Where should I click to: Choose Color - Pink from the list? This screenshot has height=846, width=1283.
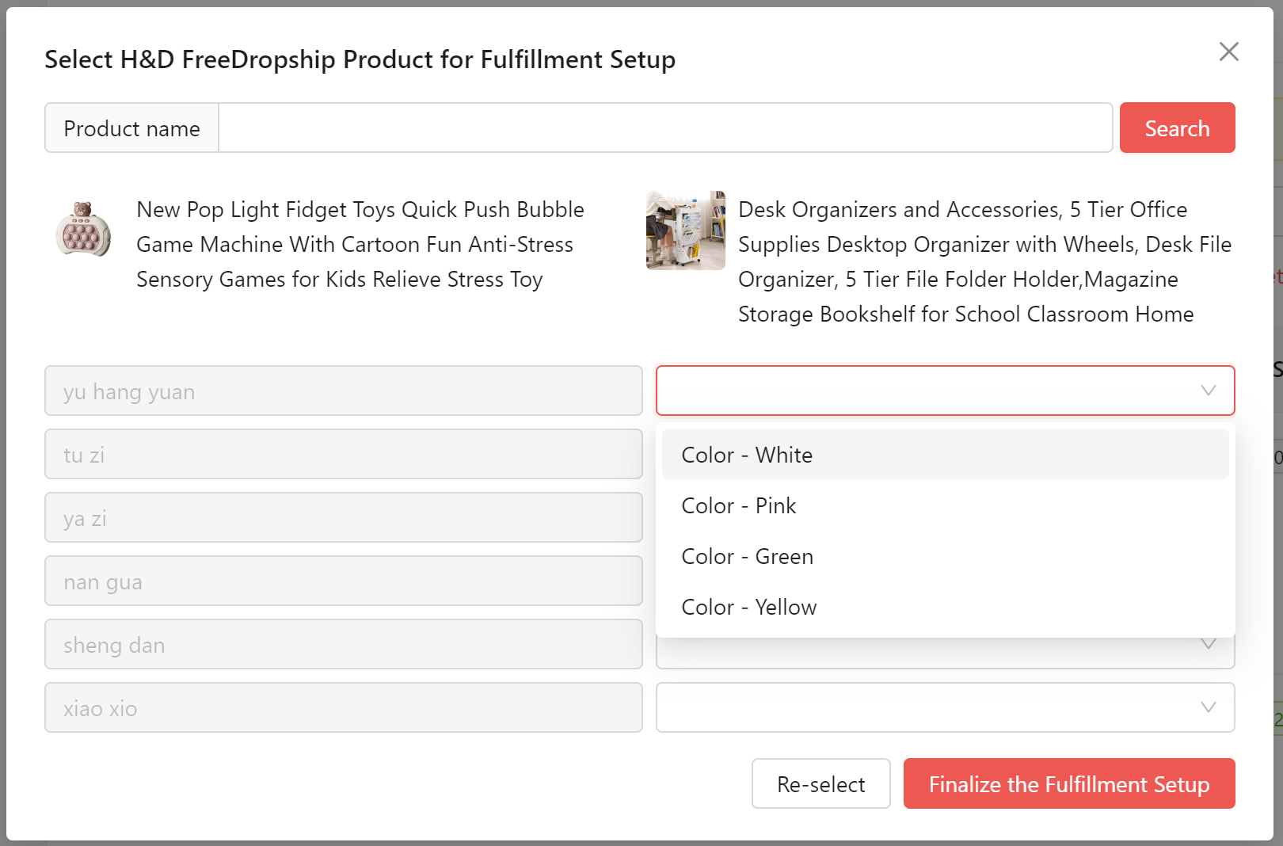(945, 505)
